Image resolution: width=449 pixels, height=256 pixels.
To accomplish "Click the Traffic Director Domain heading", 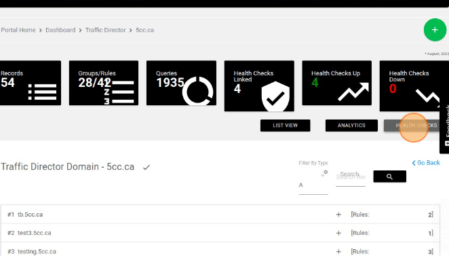I will [68, 166].
